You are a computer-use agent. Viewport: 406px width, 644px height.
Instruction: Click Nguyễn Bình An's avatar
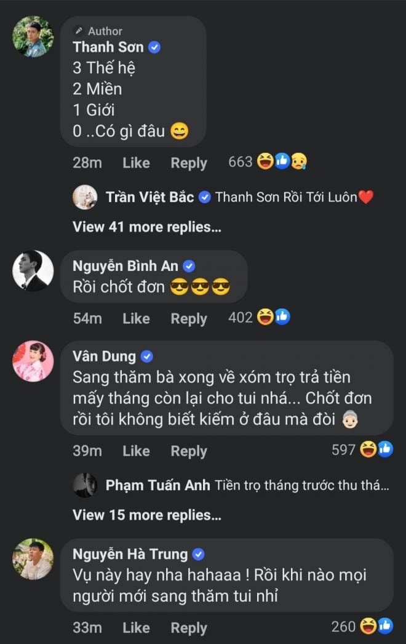pos(33,271)
